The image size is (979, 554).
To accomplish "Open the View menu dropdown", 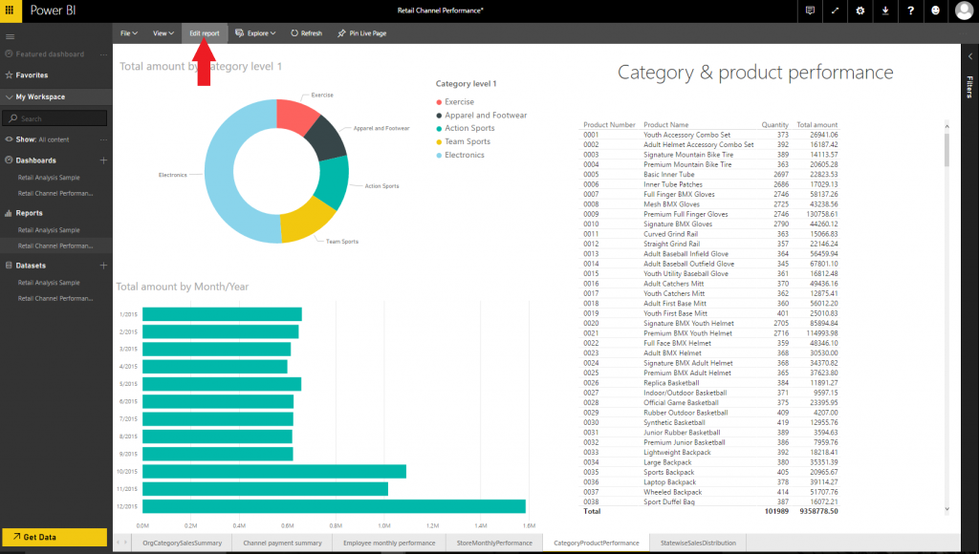I will (162, 32).
